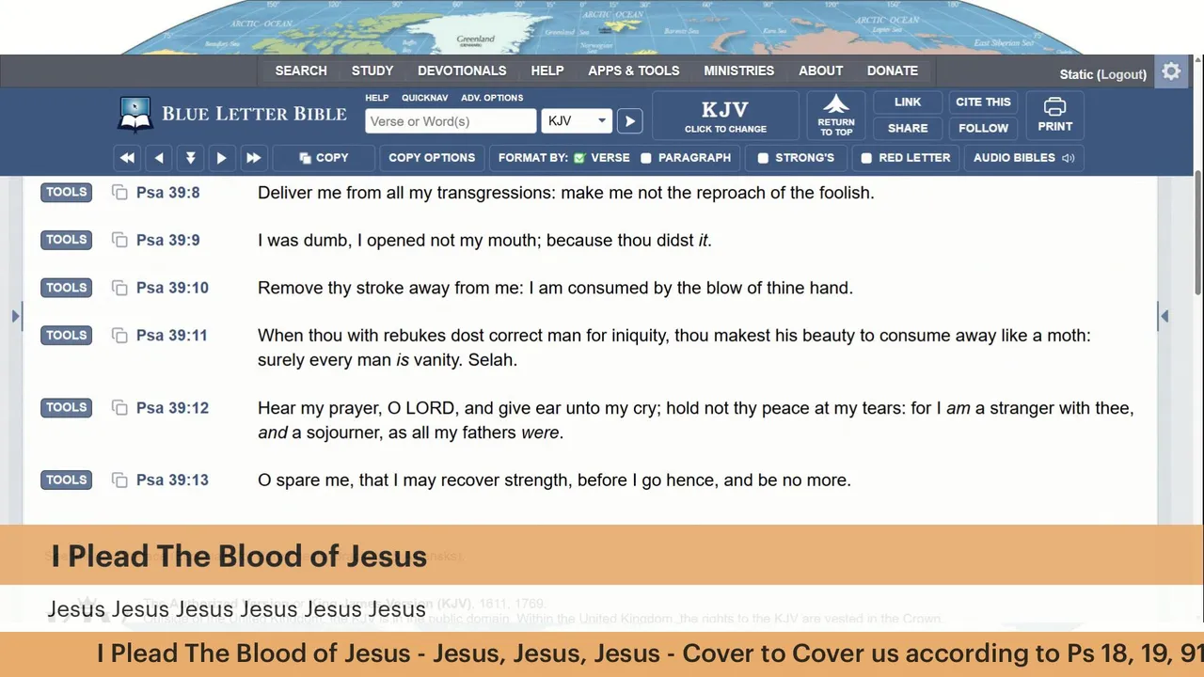Image resolution: width=1204 pixels, height=677 pixels.
Task: Click the Verse or Word(s) search field
Action: pos(451,121)
